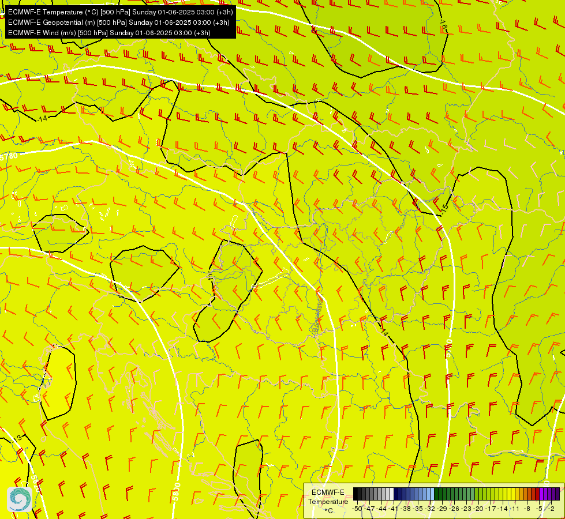
Task: Click the -29 legend value
Action: click(441, 509)
